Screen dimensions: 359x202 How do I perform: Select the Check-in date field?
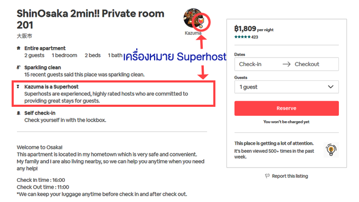coord(250,64)
